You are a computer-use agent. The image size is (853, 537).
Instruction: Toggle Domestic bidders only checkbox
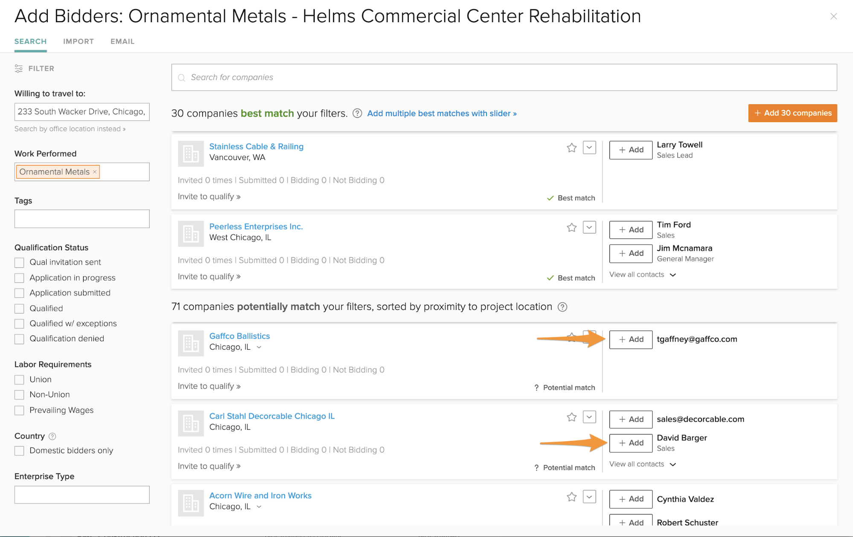(19, 451)
